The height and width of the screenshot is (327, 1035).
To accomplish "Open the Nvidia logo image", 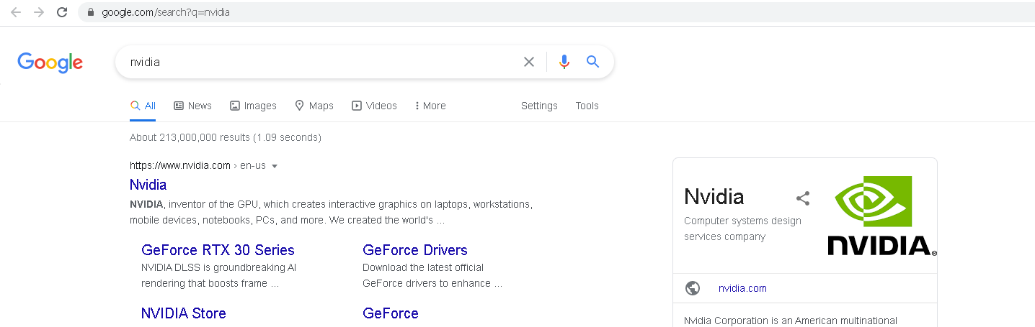I will coord(882,216).
